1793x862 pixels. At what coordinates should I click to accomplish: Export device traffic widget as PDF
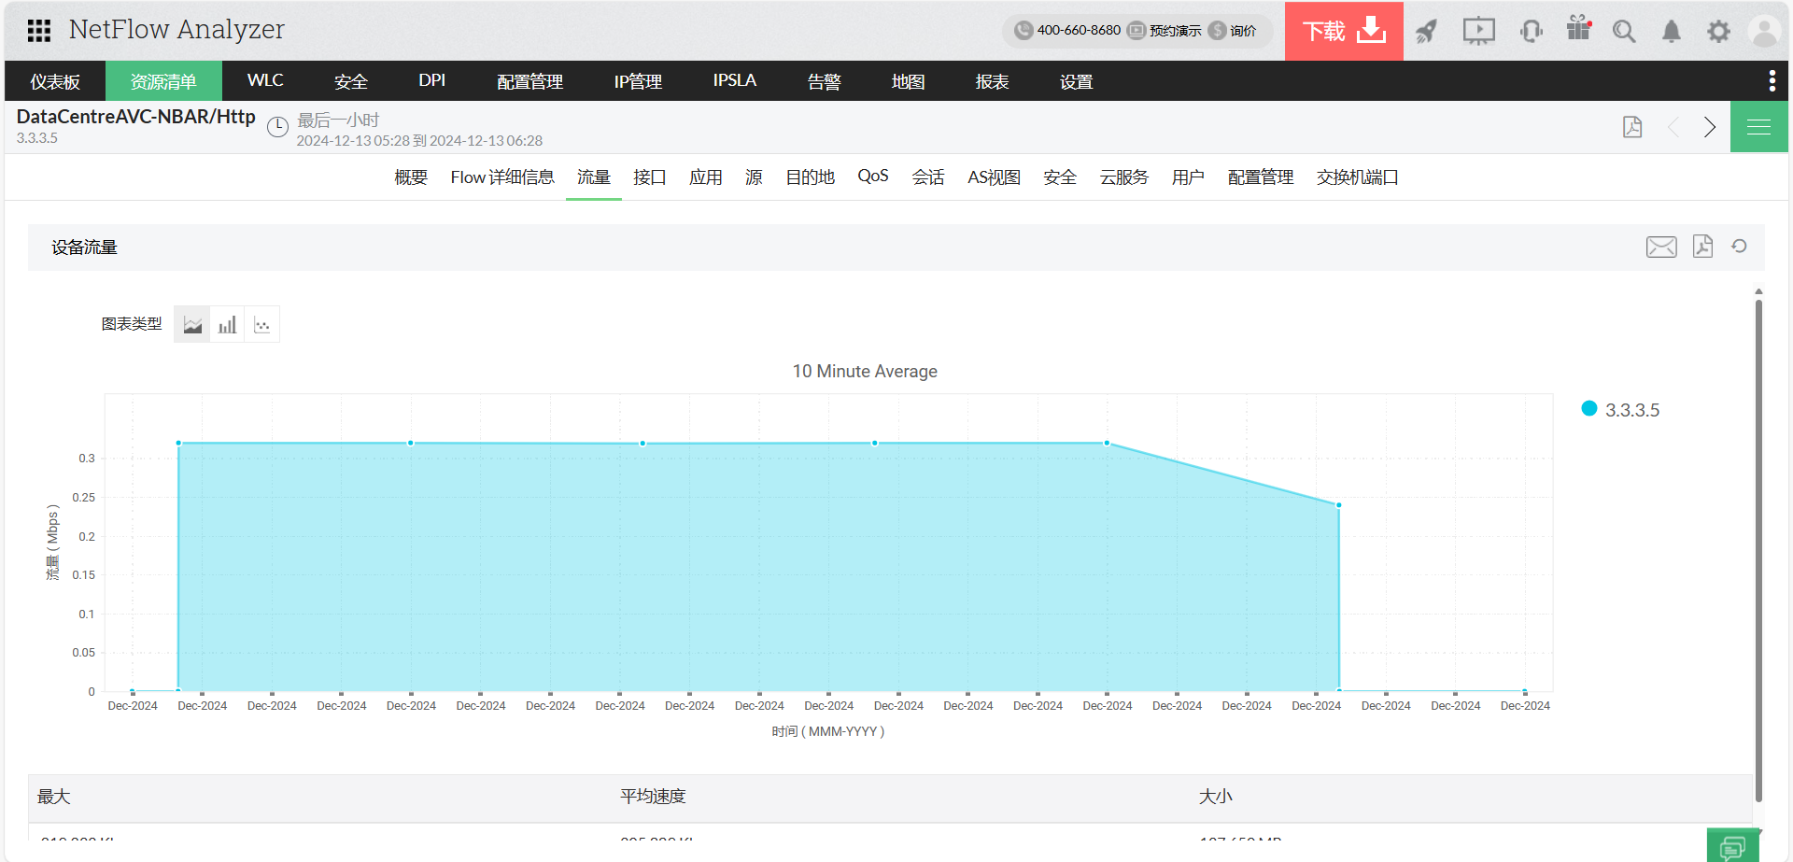(x=1702, y=247)
